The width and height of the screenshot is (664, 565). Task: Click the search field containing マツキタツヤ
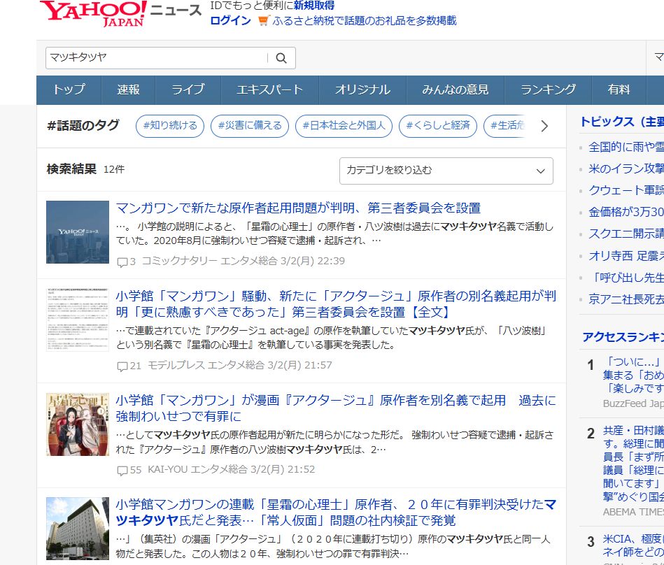point(156,58)
